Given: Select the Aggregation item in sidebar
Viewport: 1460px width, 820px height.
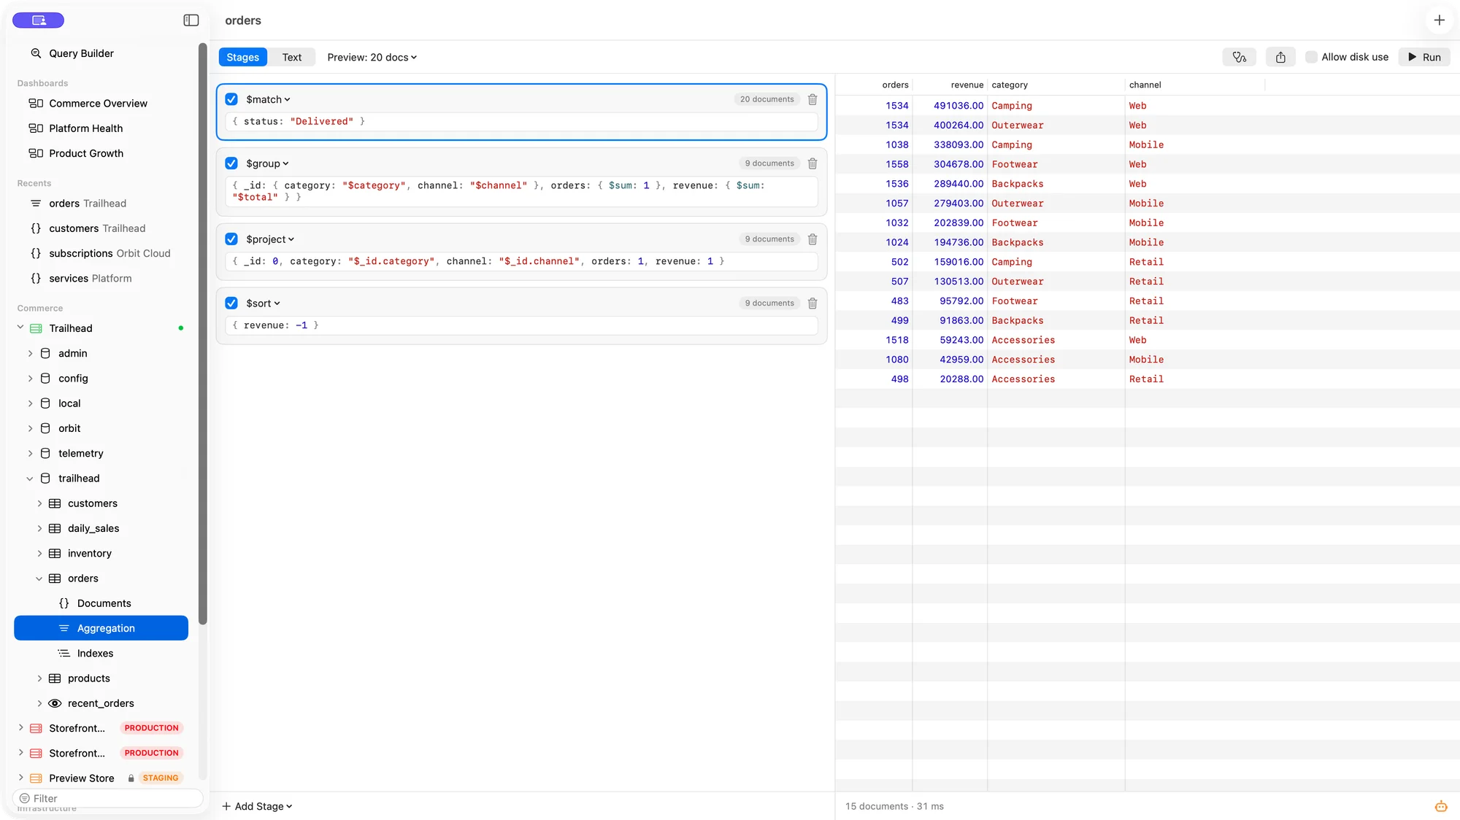Looking at the screenshot, I should (x=101, y=628).
